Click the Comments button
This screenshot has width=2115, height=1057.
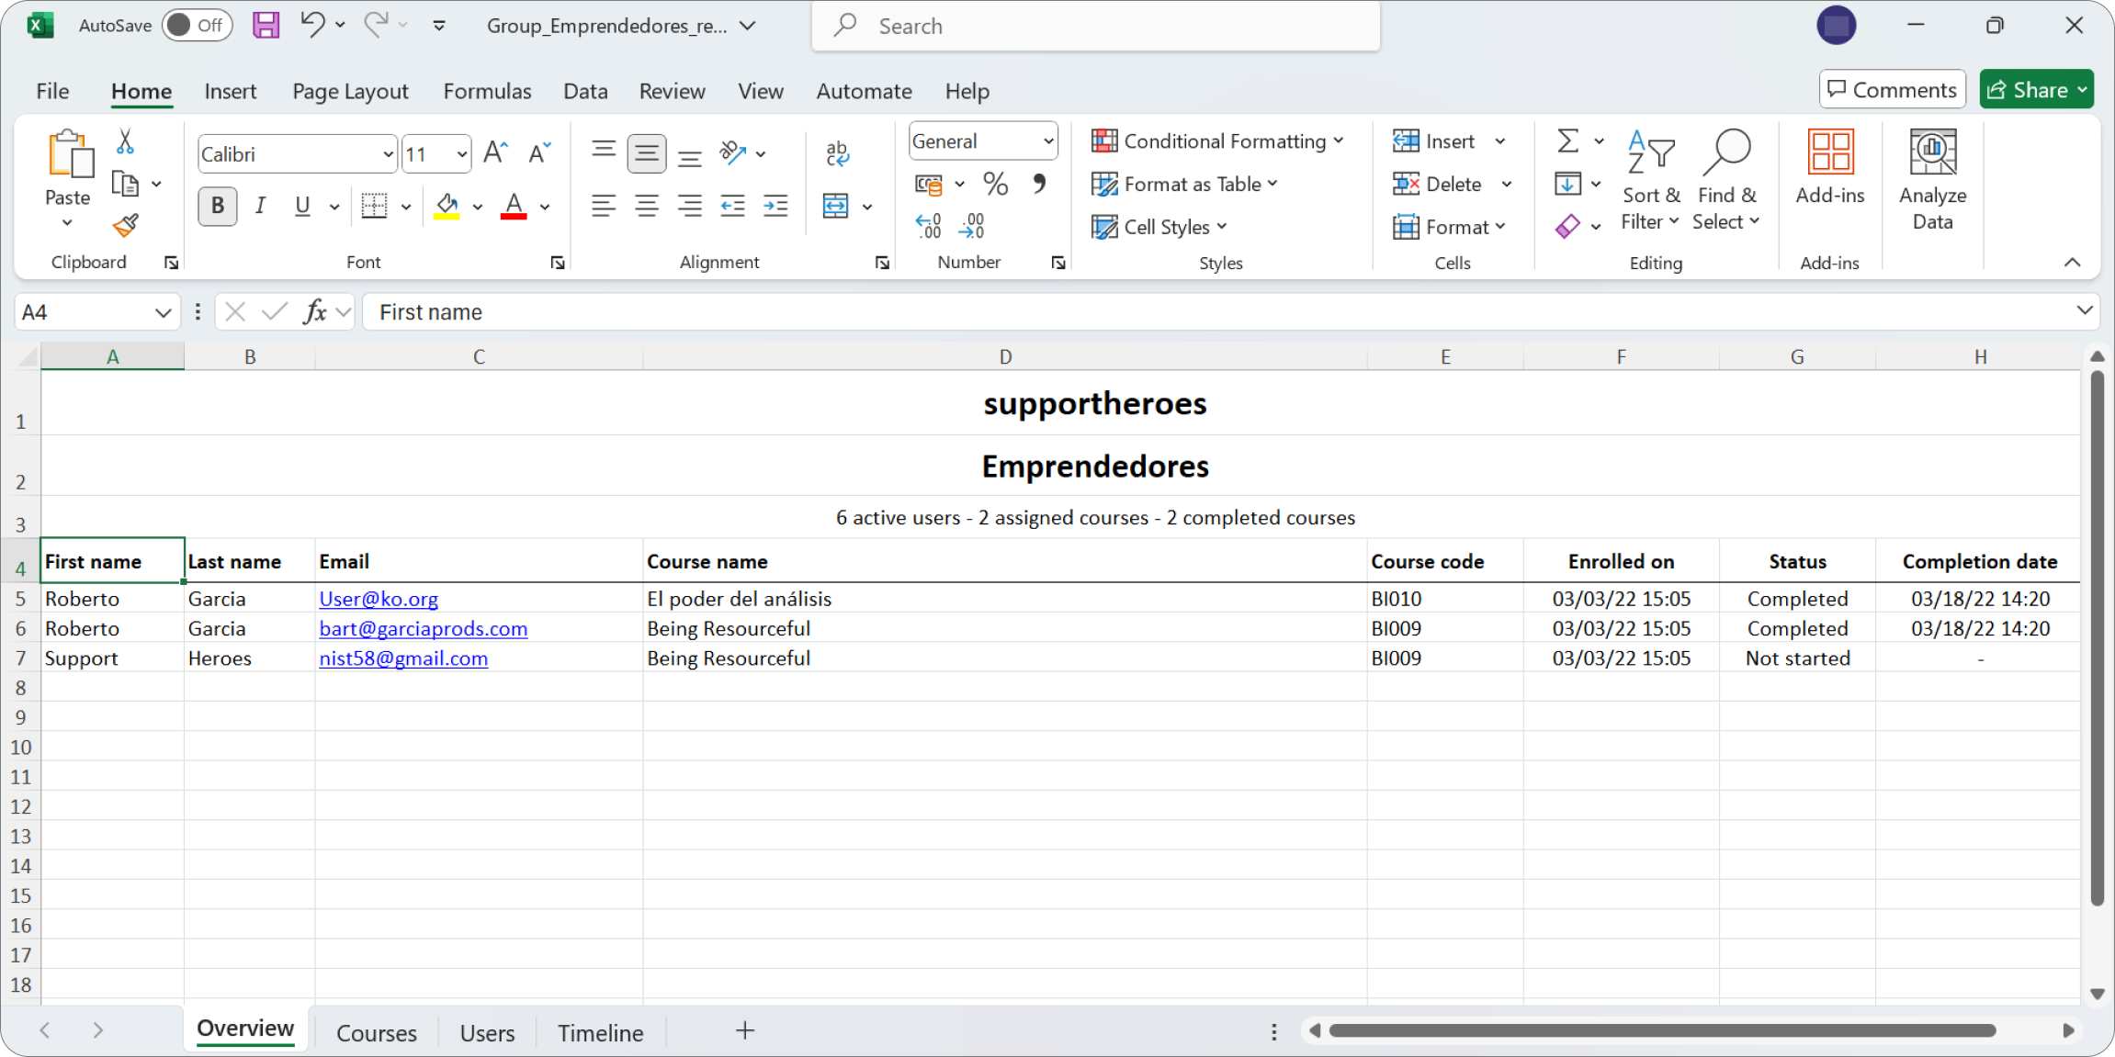pyautogui.click(x=1893, y=90)
